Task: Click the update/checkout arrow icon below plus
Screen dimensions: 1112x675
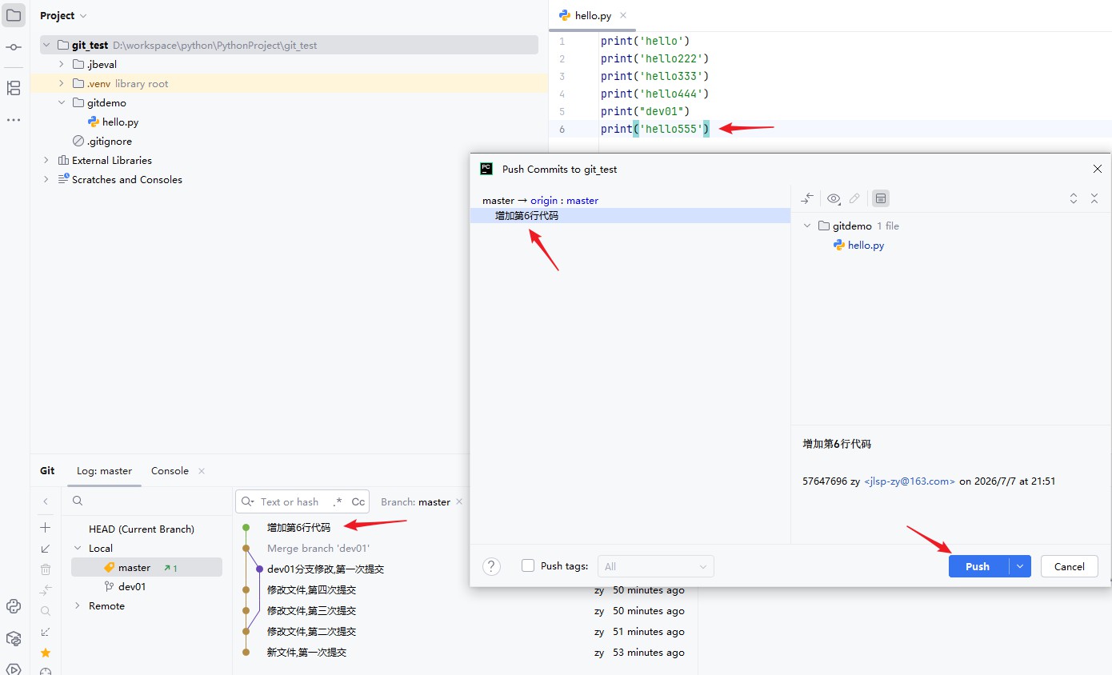Action: click(46, 549)
